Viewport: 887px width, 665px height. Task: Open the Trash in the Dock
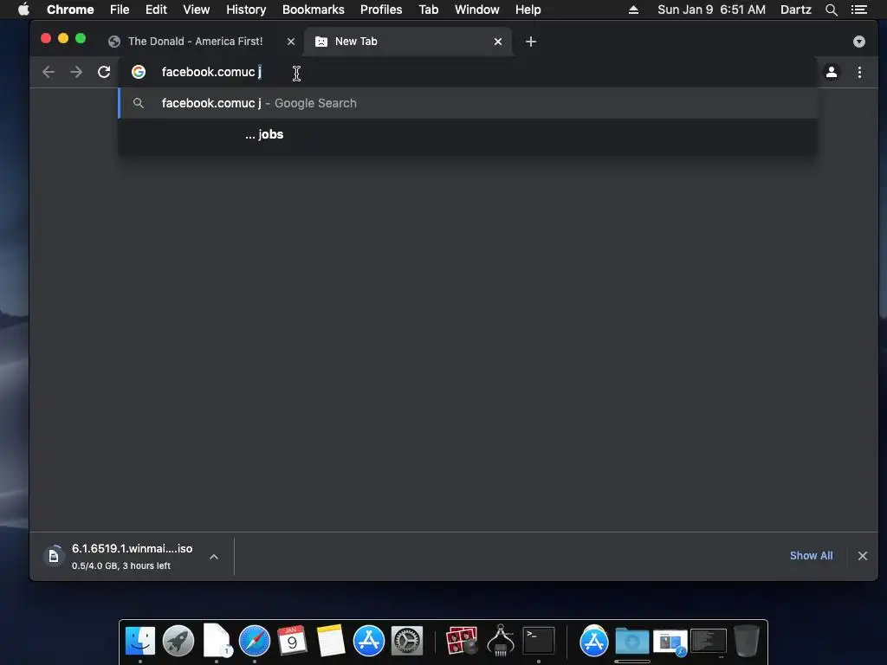(x=747, y=641)
